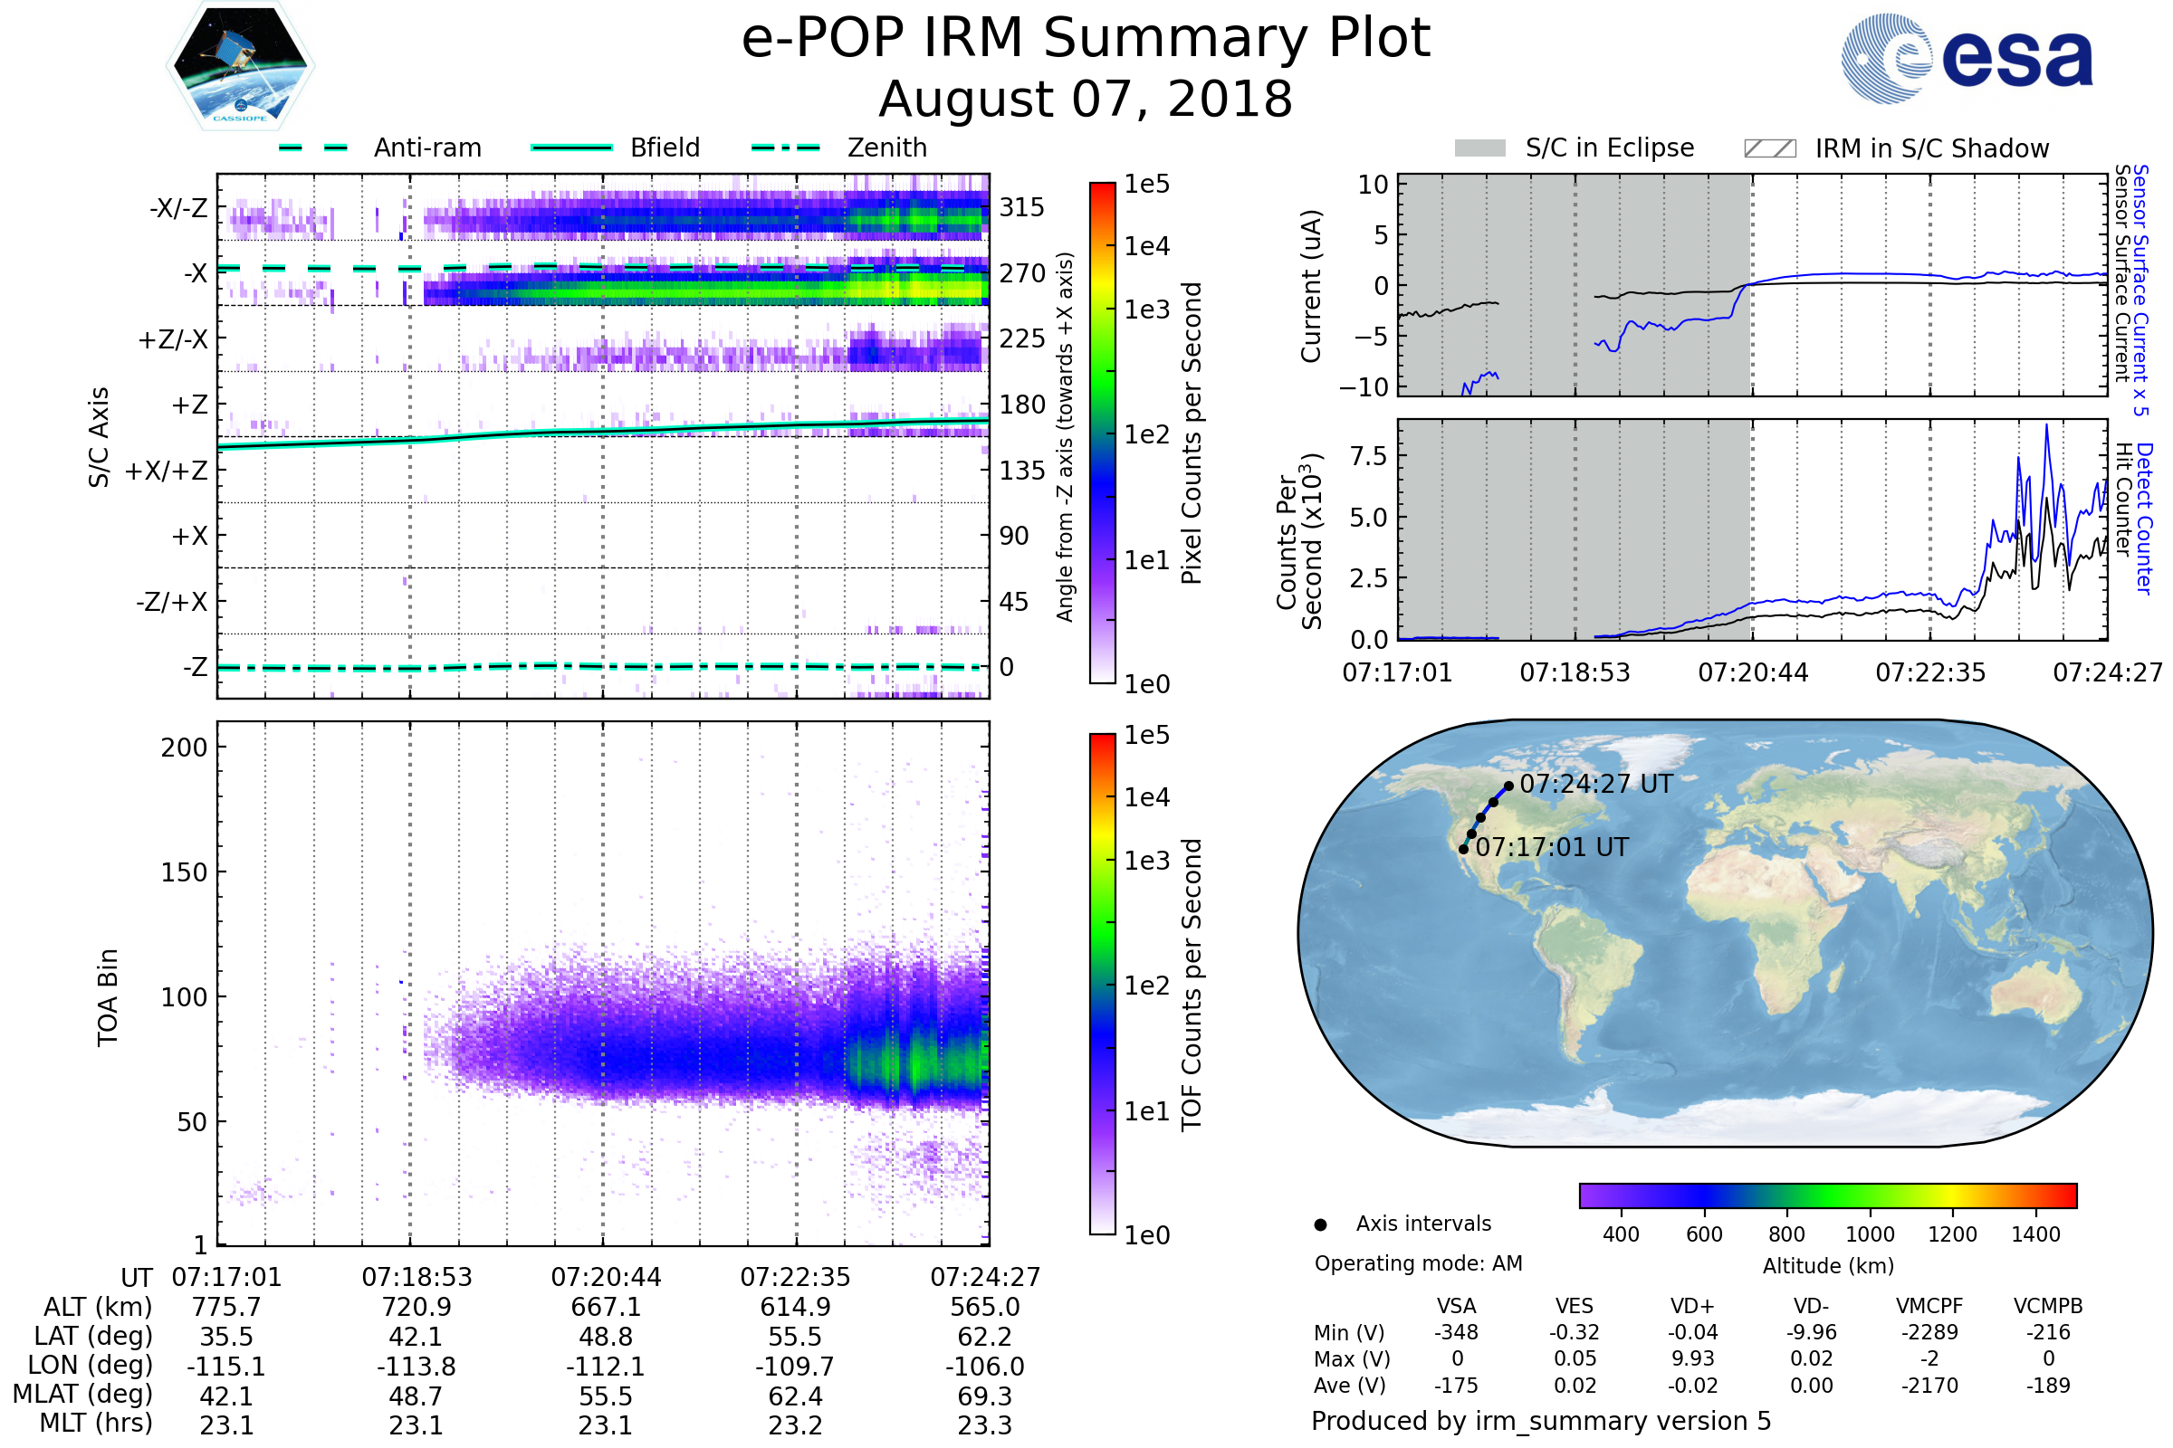Click the Zenith dash-dot legend marker
This screenshot has height=1448, width=2173.
coord(786,148)
